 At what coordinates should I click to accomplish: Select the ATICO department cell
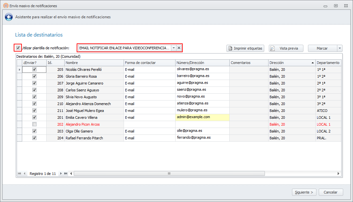point(328,111)
